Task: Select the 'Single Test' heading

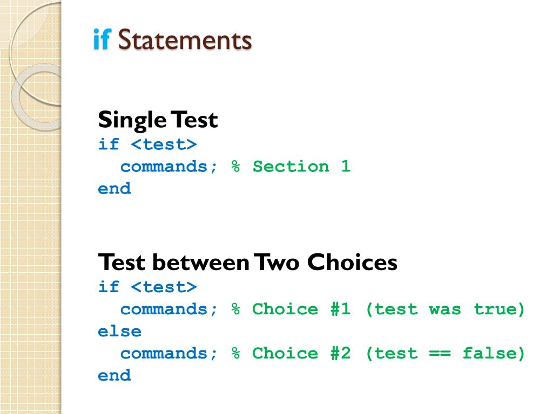Action: point(158,120)
